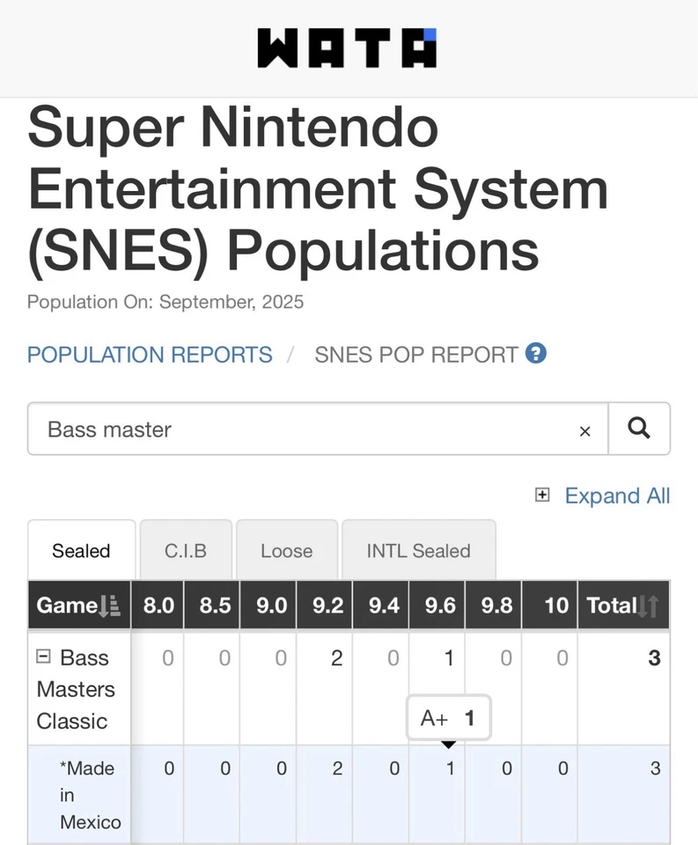Viewport: 698px width, 845px height.
Task: Clear the search field with X
Action: 584,430
